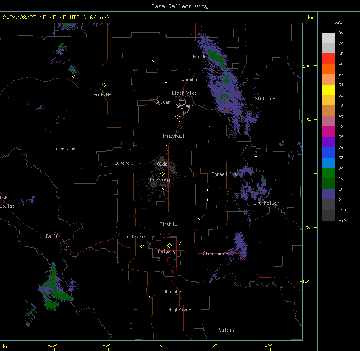This screenshot has width=360, height=351.
Task: Click the RedDeer city label
Action: click(184, 106)
